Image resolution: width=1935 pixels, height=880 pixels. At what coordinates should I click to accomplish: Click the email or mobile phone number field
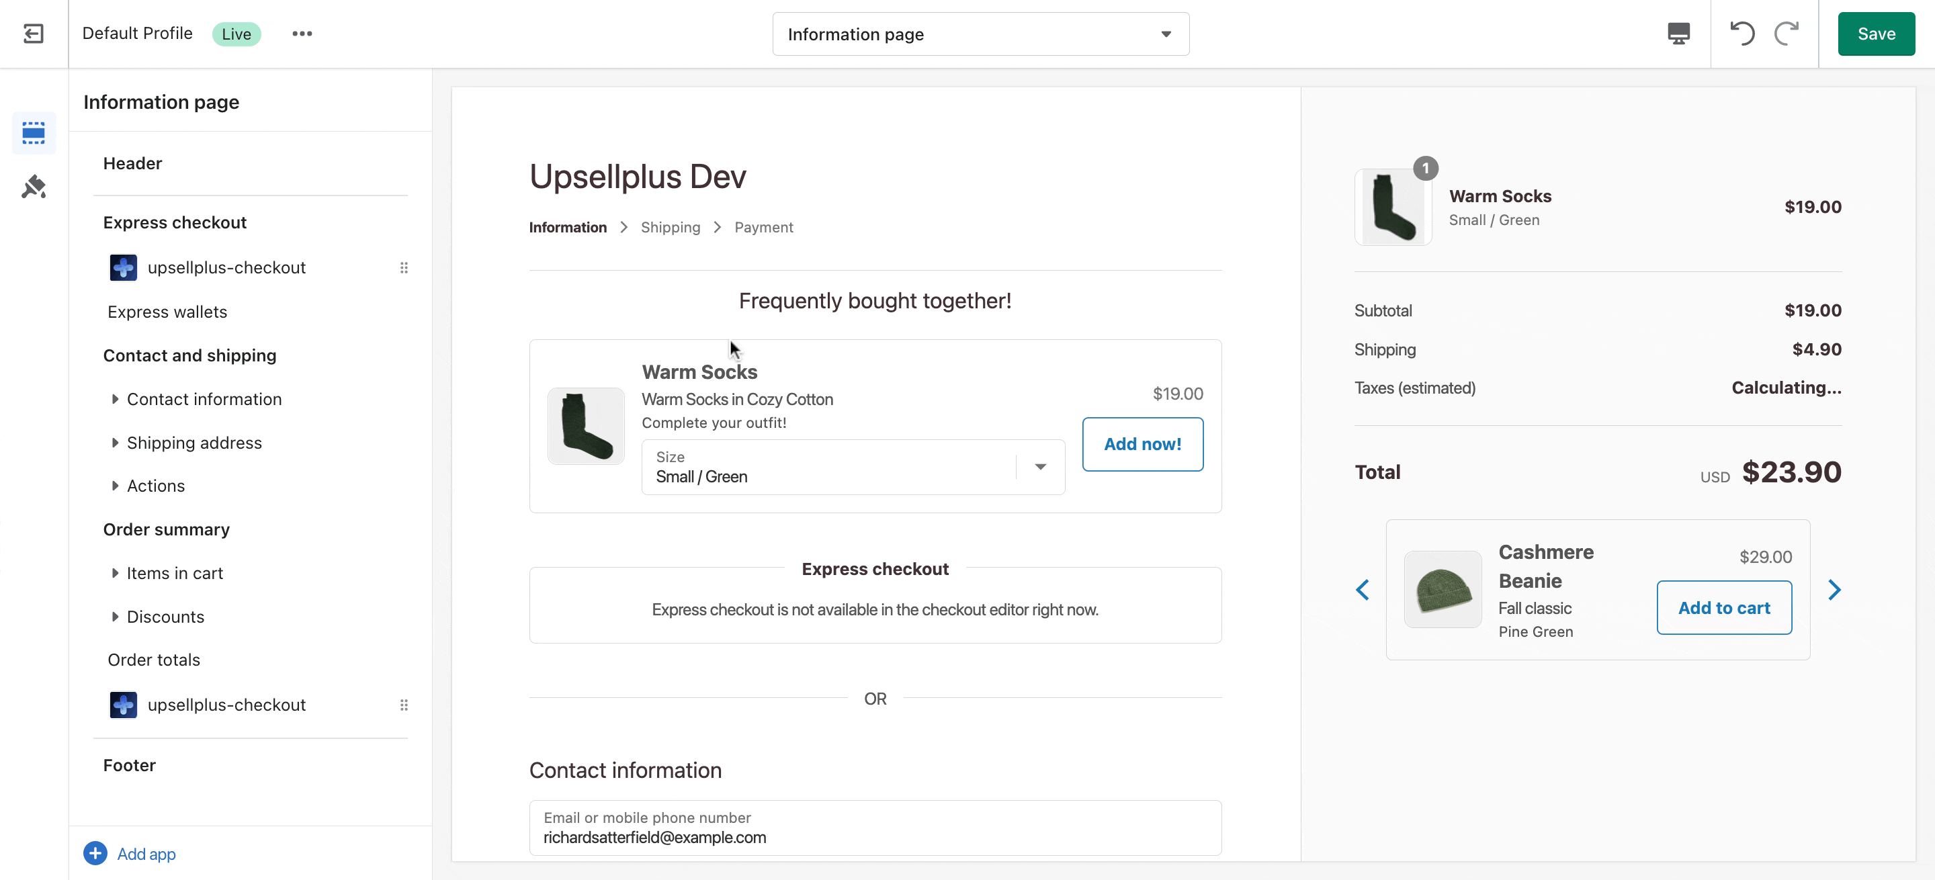pyautogui.click(x=874, y=828)
